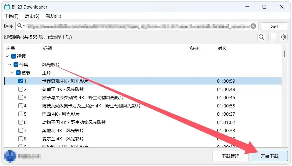
Task: Click the 序号 column header
Action: click(22, 49)
